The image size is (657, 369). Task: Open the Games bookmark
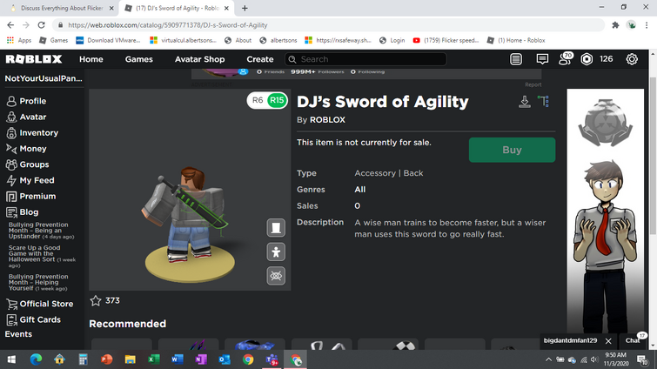(x=53, y=40)
